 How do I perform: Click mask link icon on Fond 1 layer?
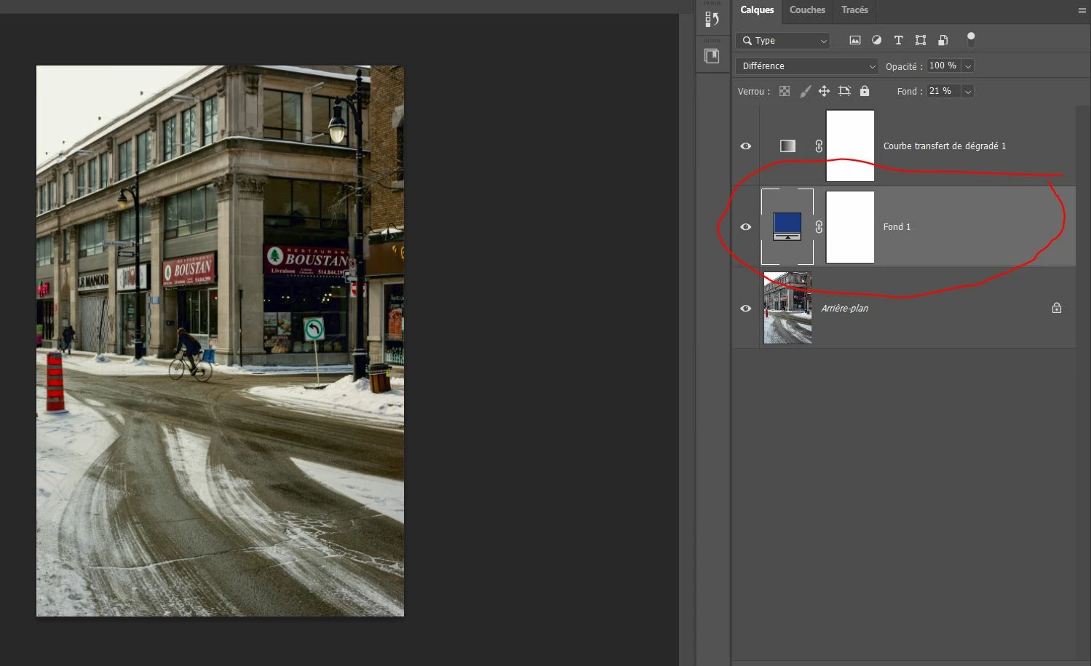point(819,227)
